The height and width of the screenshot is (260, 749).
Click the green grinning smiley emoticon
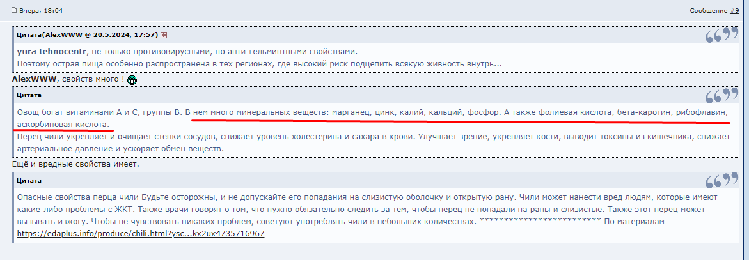pyautogui.click(x=132, y=80)
